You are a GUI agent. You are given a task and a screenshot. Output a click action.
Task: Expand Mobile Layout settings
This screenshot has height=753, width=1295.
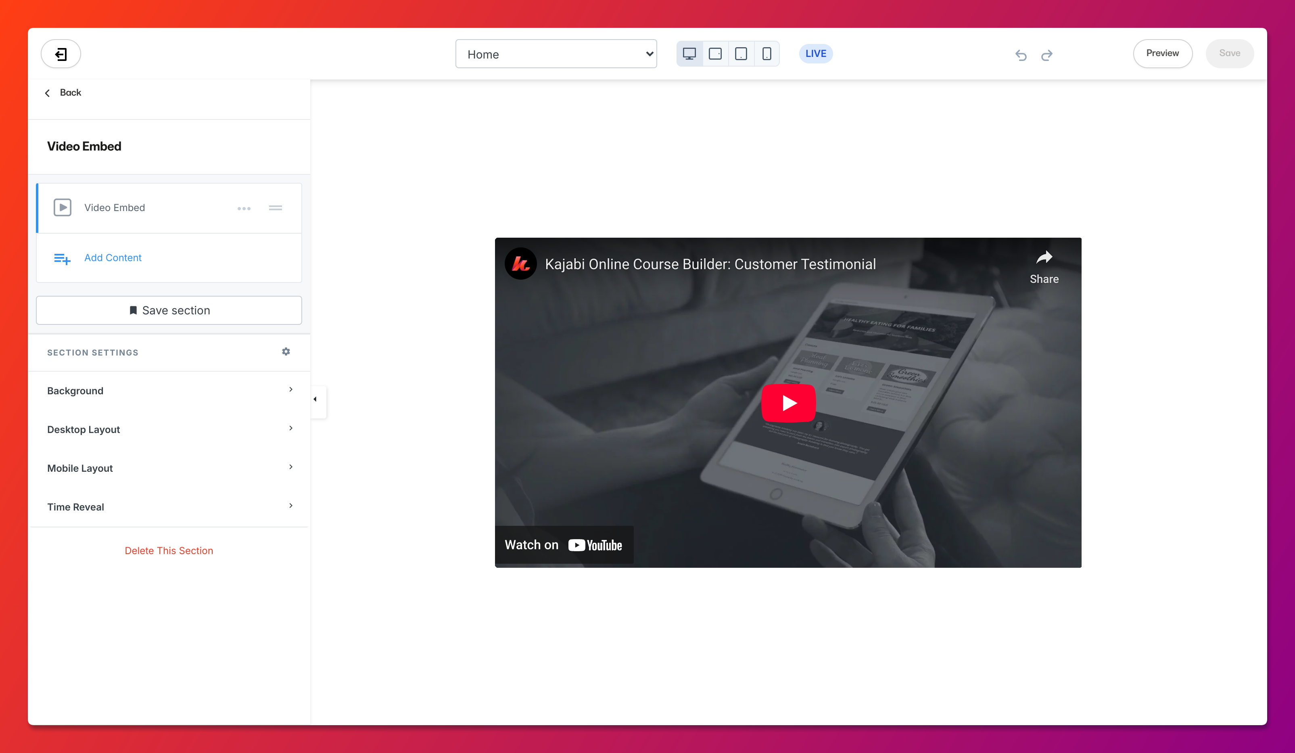(169, 468)
